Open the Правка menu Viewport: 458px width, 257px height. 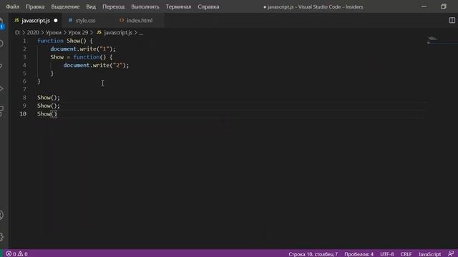[x=35, y=6]
